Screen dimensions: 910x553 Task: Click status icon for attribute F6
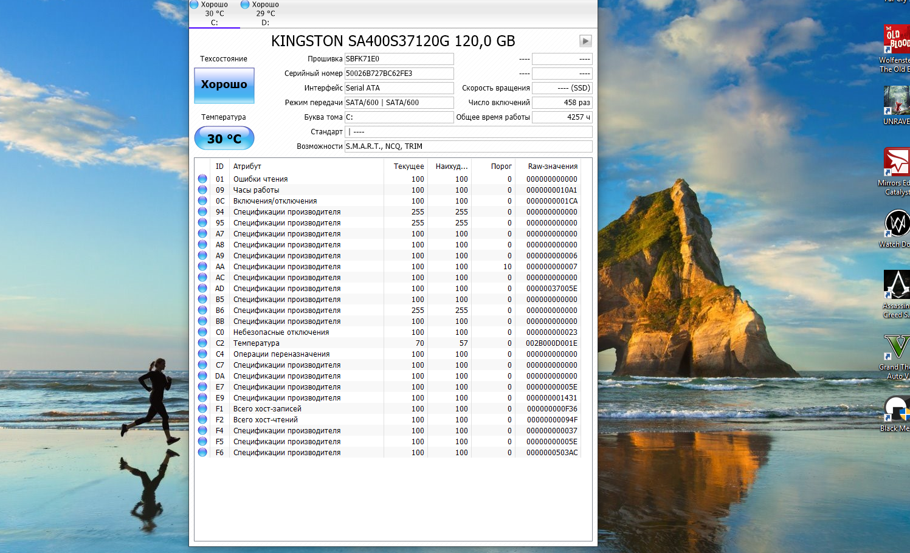[202, 453]
